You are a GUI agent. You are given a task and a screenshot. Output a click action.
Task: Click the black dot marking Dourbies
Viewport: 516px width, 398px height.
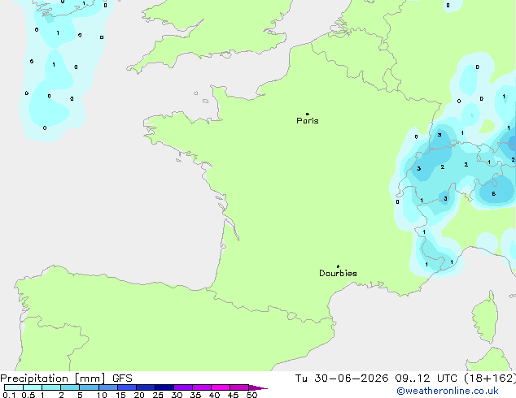pyautogui.click(x=338, y=266)
